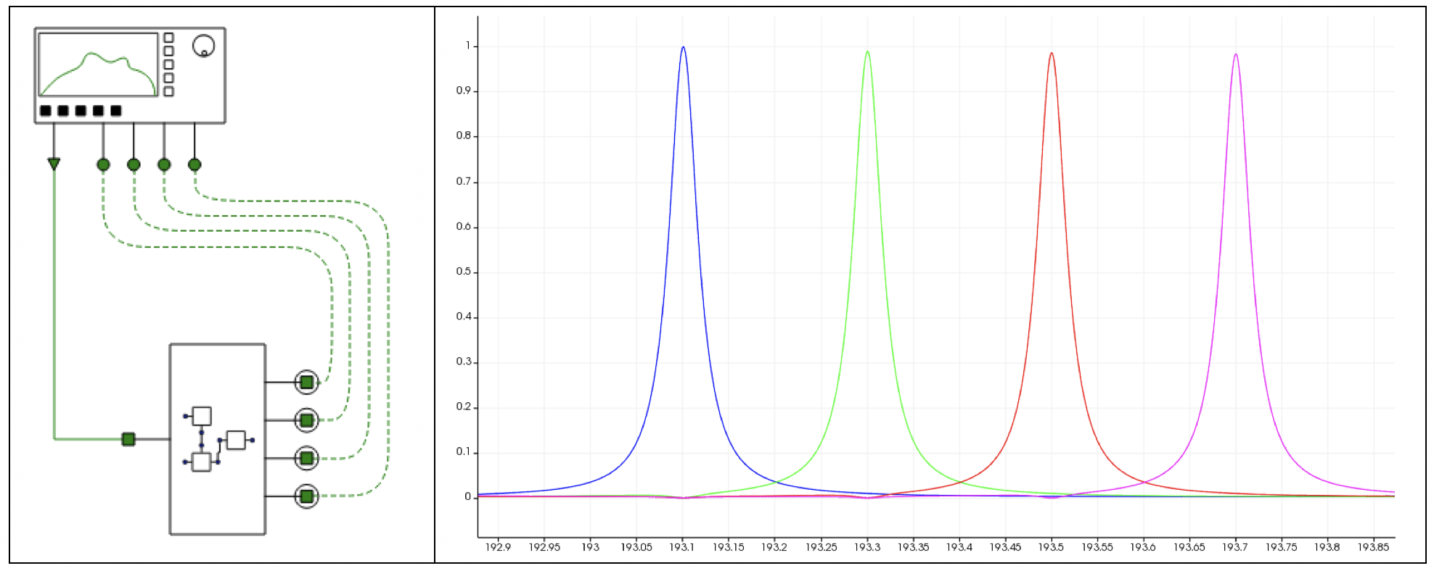Click the x-axis label 193.2
This screenshot has height=571, width=1434.
pos(774,547)
